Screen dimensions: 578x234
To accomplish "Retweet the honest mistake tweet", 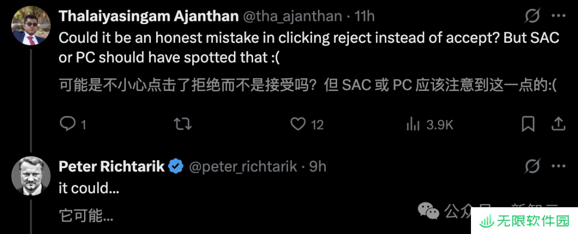I will coord(182,124).
